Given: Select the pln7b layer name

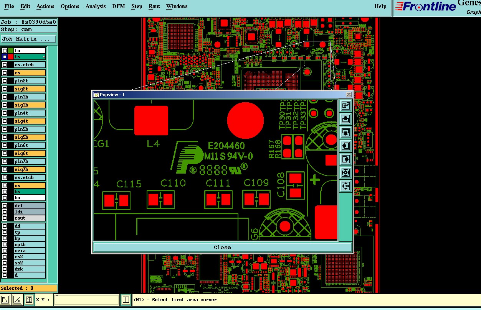Looking at the screenshot, I should pyautogui.click(x=30, y=161).
